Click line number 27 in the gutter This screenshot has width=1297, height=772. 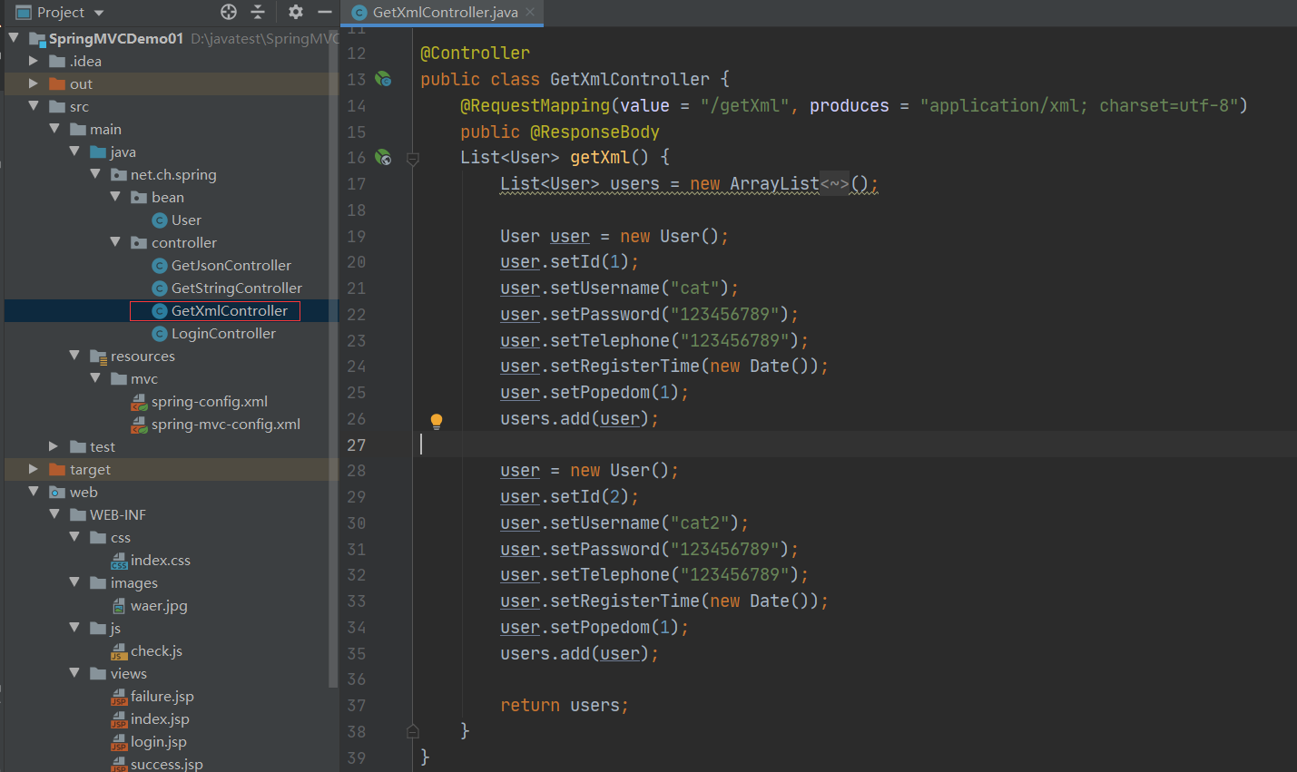pyautogui.click(x=357, y=445)
